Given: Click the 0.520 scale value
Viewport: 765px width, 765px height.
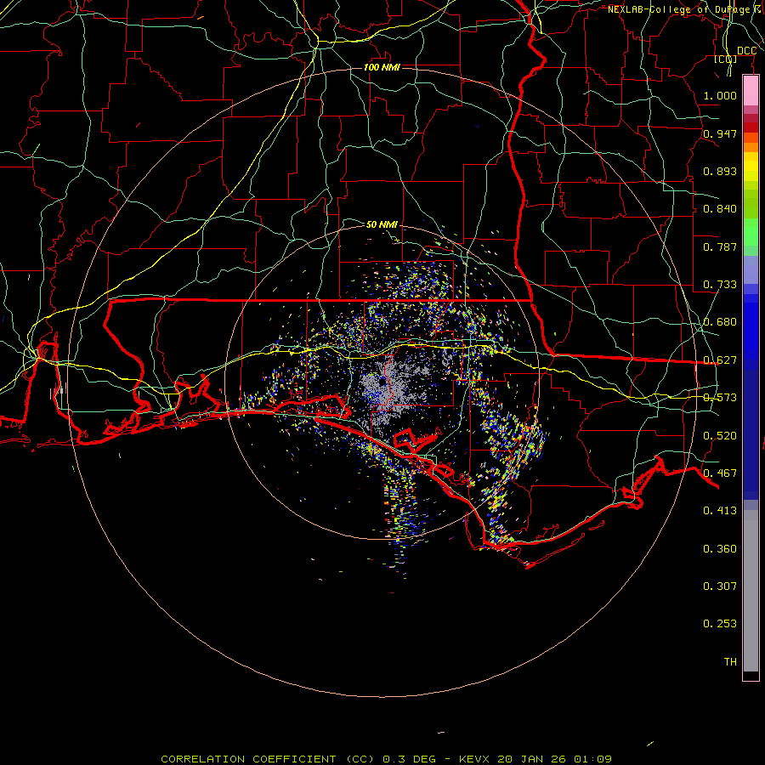Looking at the screenshot, I should 720,436.
